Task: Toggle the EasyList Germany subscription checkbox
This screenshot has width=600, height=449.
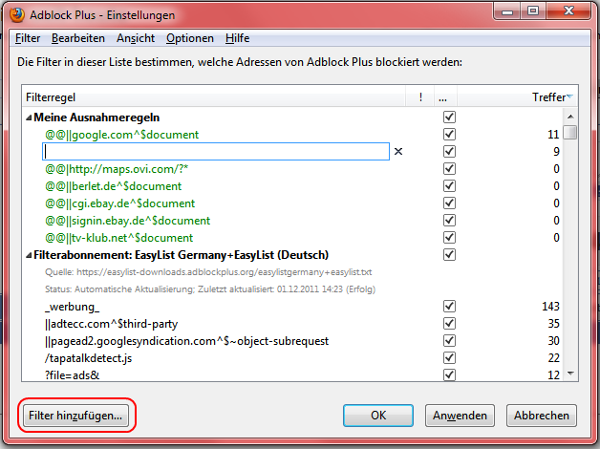Action: coord(449,255)
